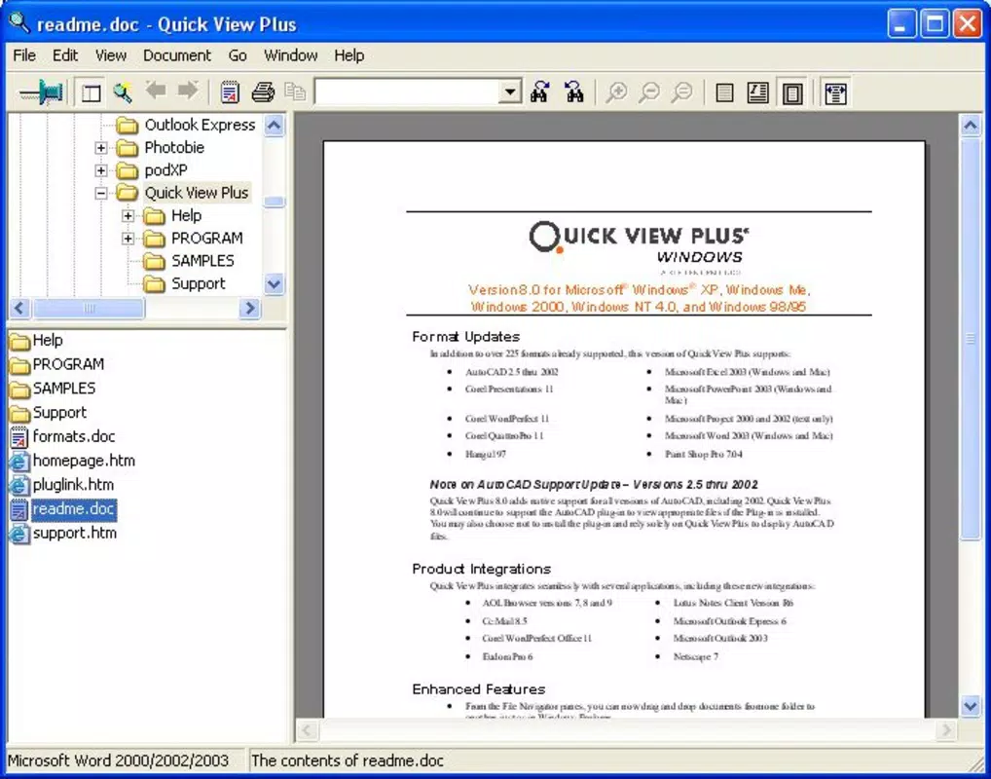
Task: Collapse the Quick View Plus tree node
Action: click(101, 194)
